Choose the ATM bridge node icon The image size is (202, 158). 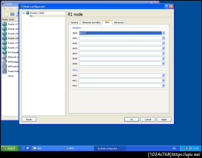tap(4, 62)
